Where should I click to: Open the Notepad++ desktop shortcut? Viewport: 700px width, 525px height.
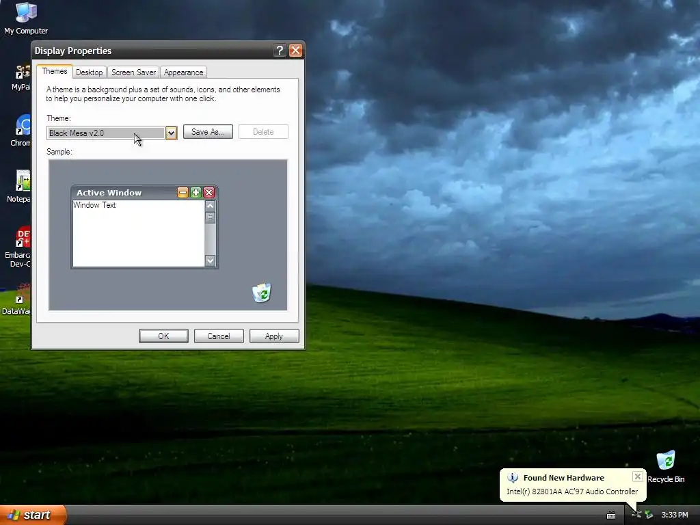[x=20, y=186]
